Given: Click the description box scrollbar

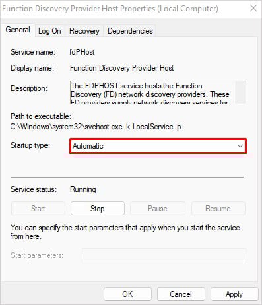Looking at the screenshot, I should click(x=240, y=92).
